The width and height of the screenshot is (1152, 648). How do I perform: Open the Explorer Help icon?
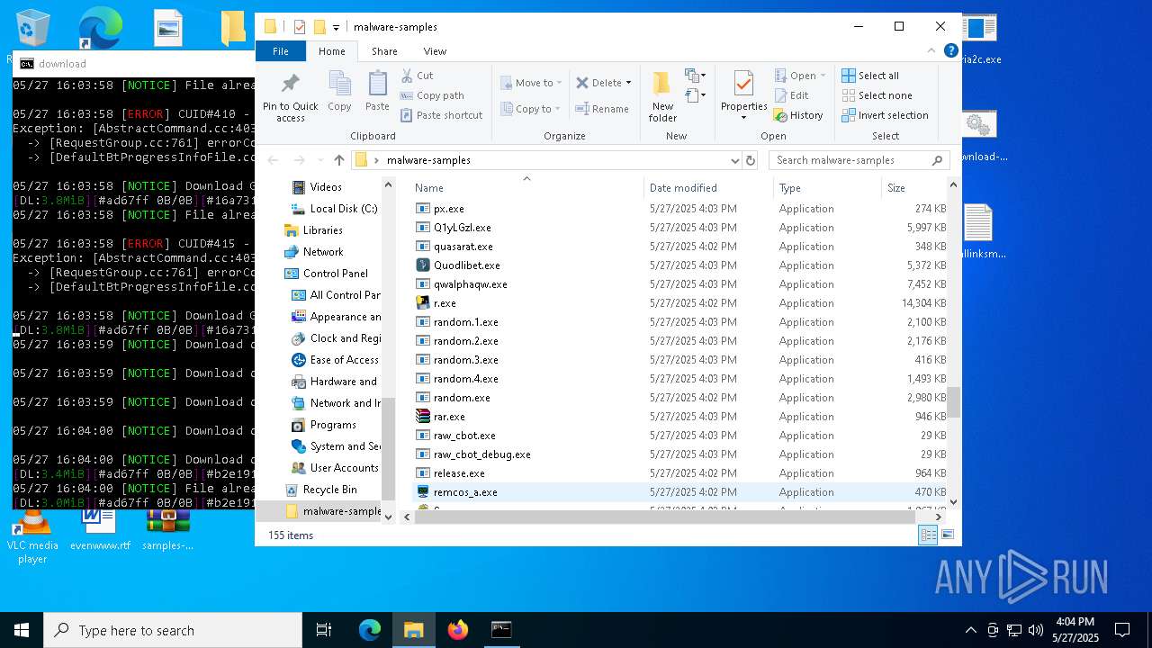950,51
